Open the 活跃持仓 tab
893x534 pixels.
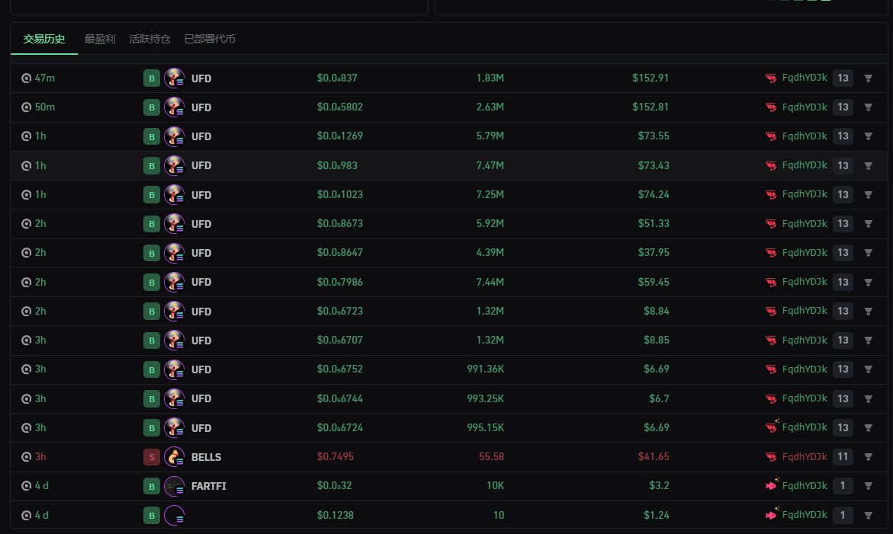tap(149, 39)
